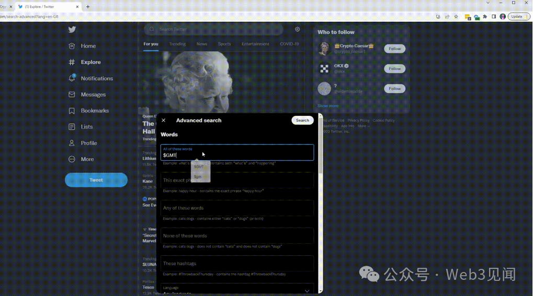Click the Any of these words field
Image resolution: width=533 pixels, height=296 pixels.
click(237, 208)
